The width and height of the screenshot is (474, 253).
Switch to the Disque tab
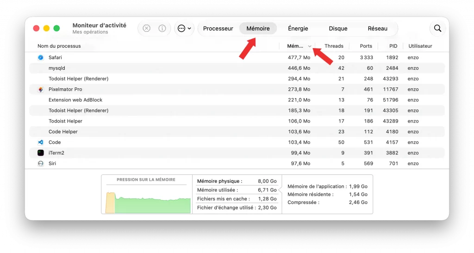pos(338,28)
